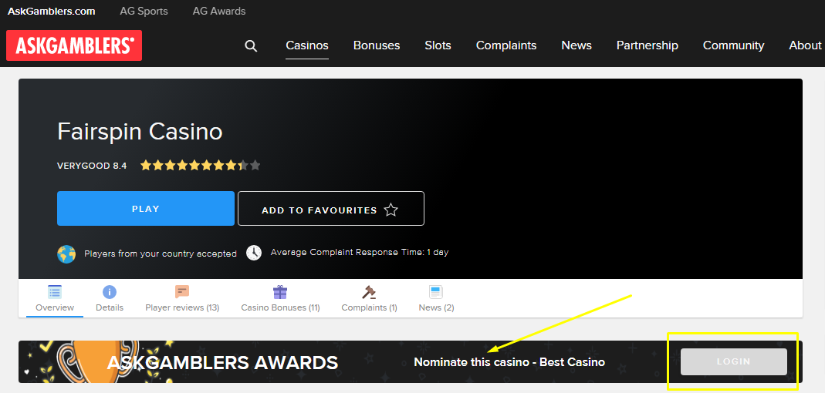Go to AskGamblers.com top link
Image resolution: width=825 pixels, height=393 pixels.
[x=52, y=11]
